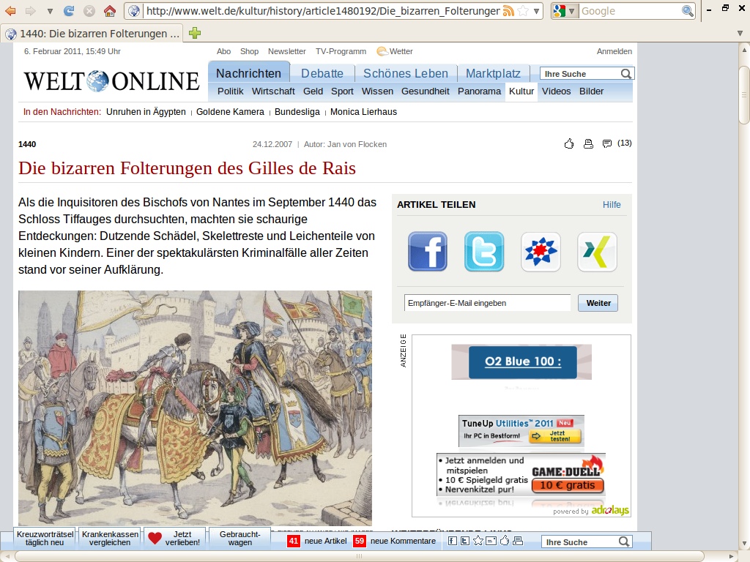750x562 pixels.
Task: Open the 'Monica Lierhaus' news link
Action: 363,112
